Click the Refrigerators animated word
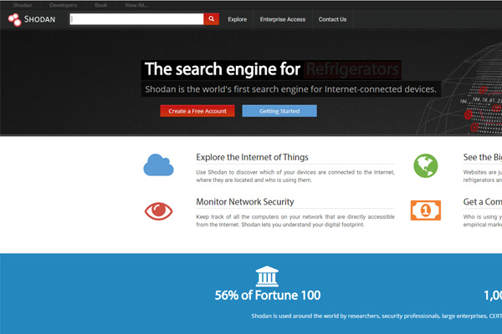 tap(352, 69)
